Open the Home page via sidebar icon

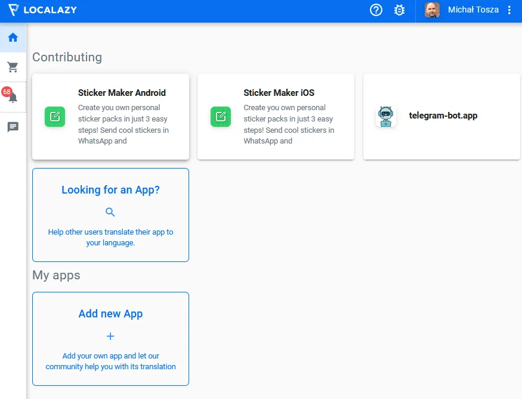(x=13, y=37)
